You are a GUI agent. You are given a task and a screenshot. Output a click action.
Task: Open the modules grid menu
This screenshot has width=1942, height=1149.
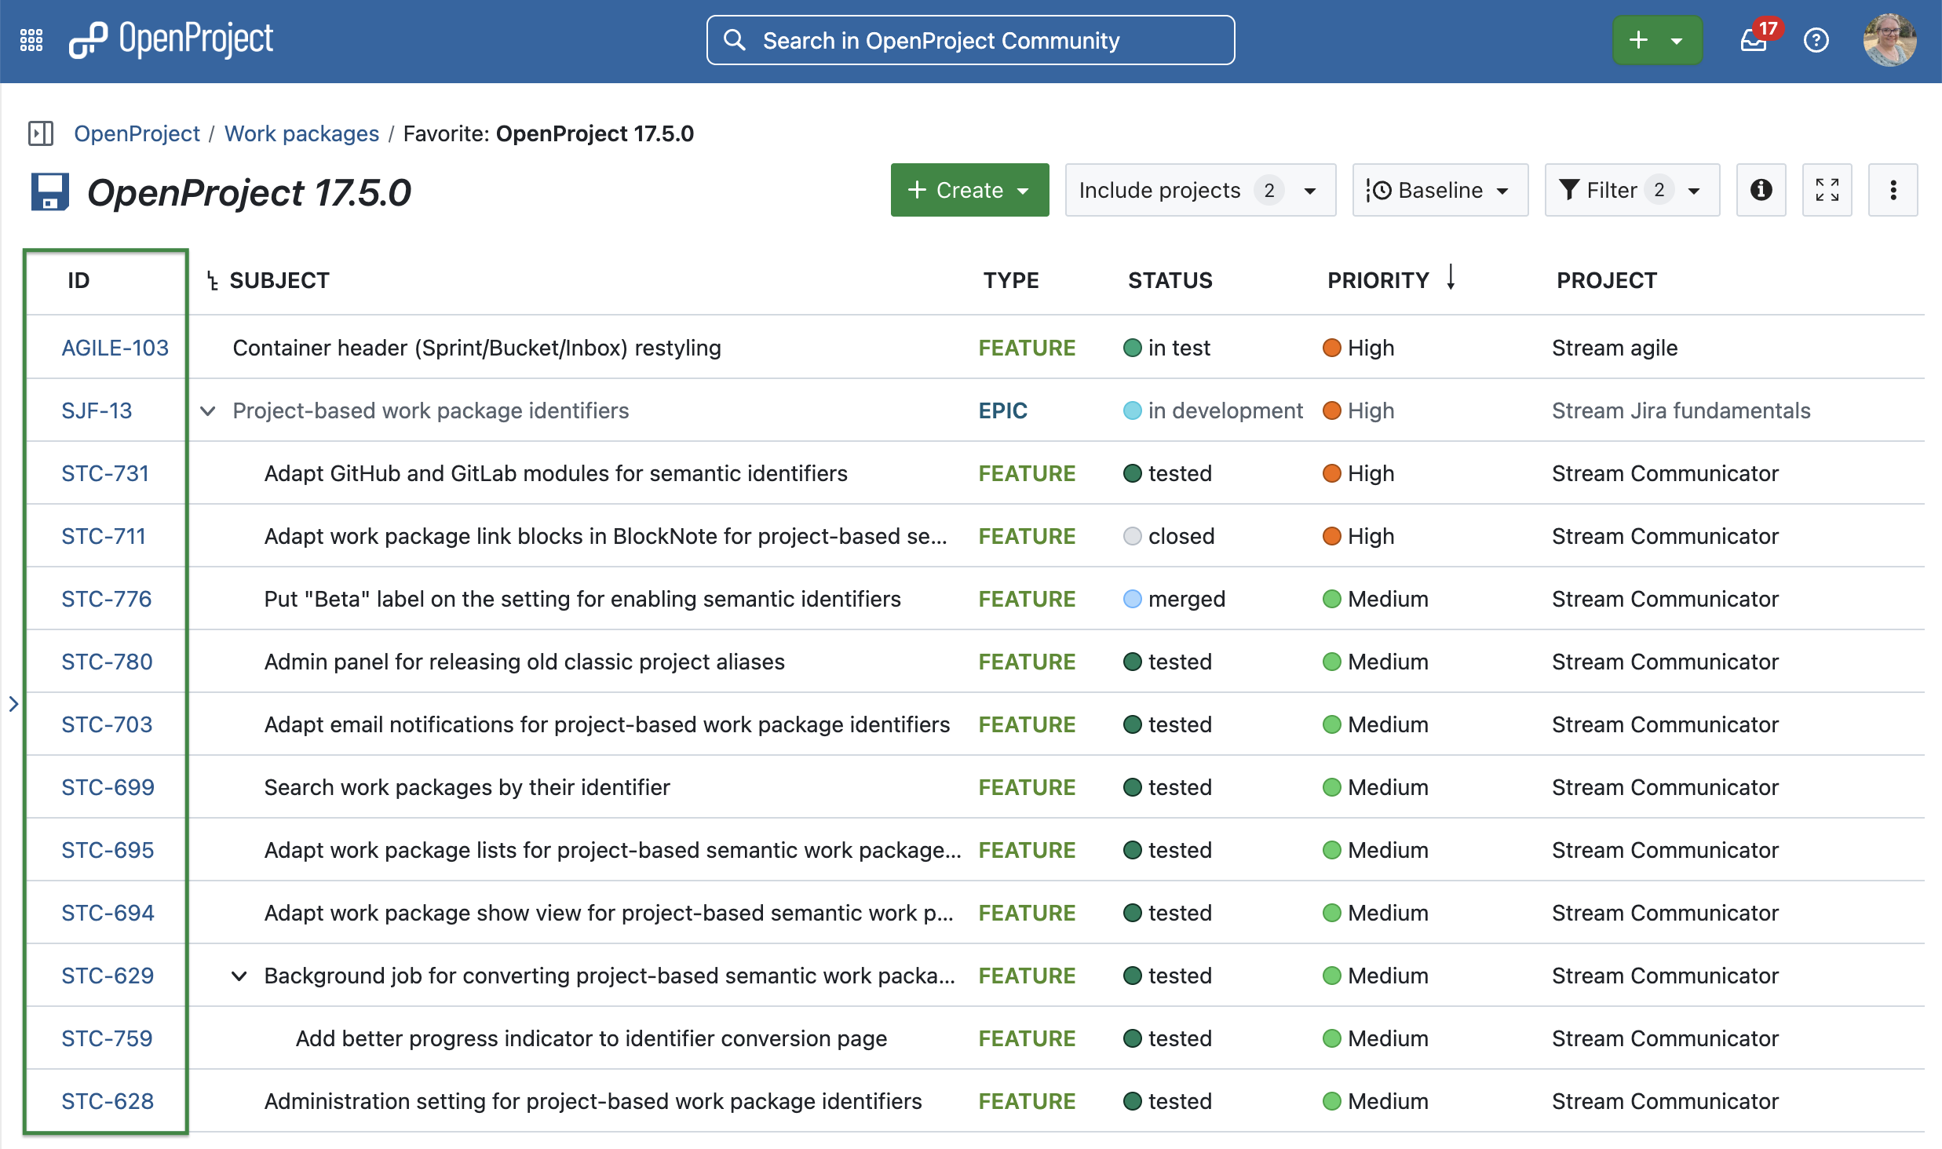(x=31, y=40)
